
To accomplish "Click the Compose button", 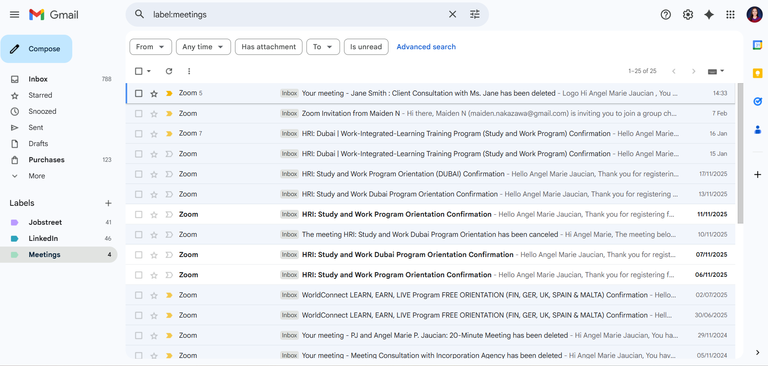I will [x=36, y=49].
